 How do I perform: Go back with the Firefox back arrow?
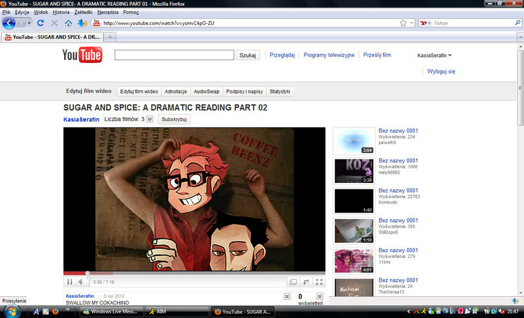pyautogui.click(x=9, y=23)
